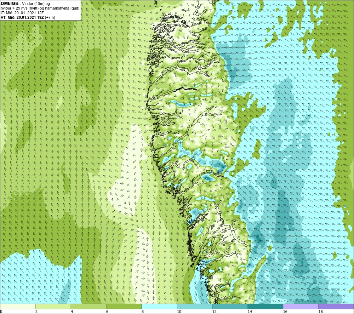
Task: Click the legend scale label '6'
Action: point(107,312)
